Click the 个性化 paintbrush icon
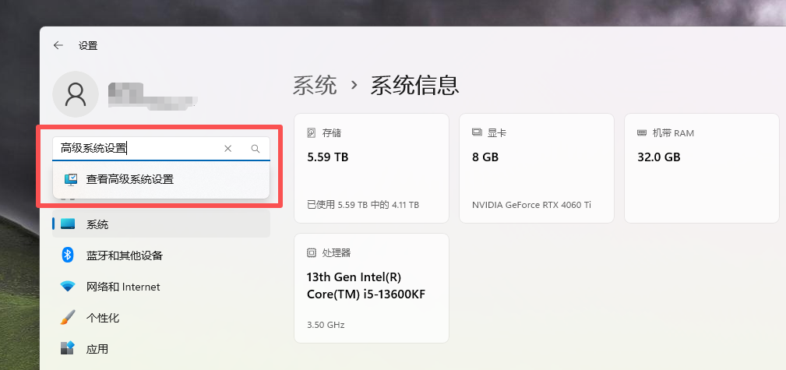 click(68, 317)
